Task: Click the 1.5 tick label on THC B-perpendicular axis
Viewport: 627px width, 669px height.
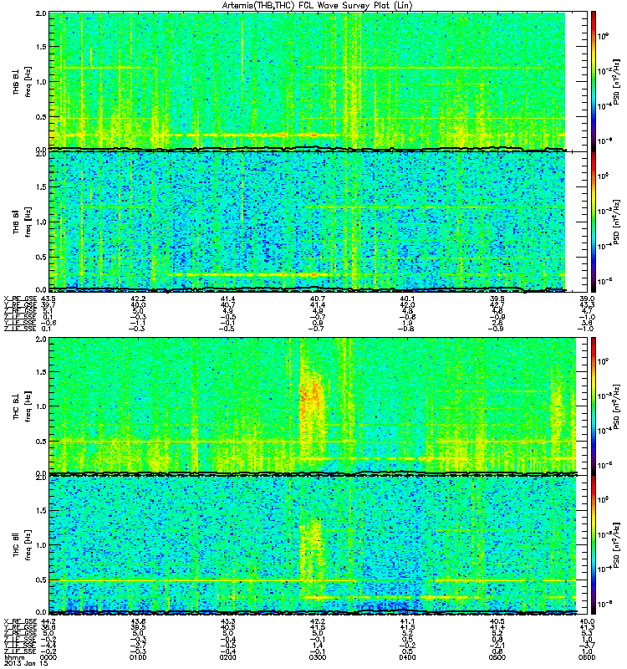Action: (41, 372)
